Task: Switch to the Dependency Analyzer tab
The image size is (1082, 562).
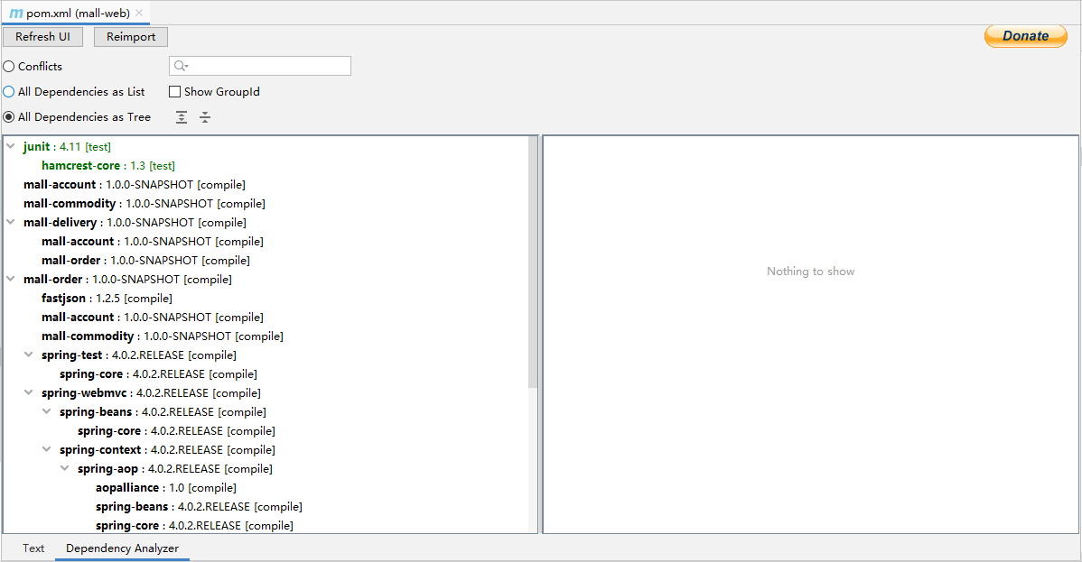Action: [122, 548]
